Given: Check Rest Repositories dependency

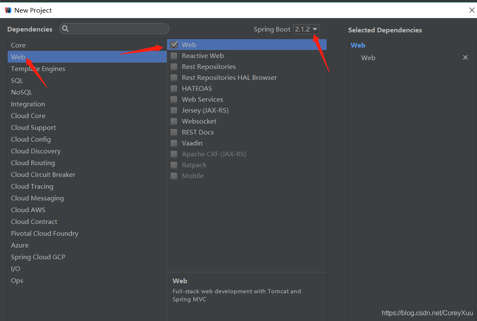Looking at the screenshot, I should [x=174, y=66].
